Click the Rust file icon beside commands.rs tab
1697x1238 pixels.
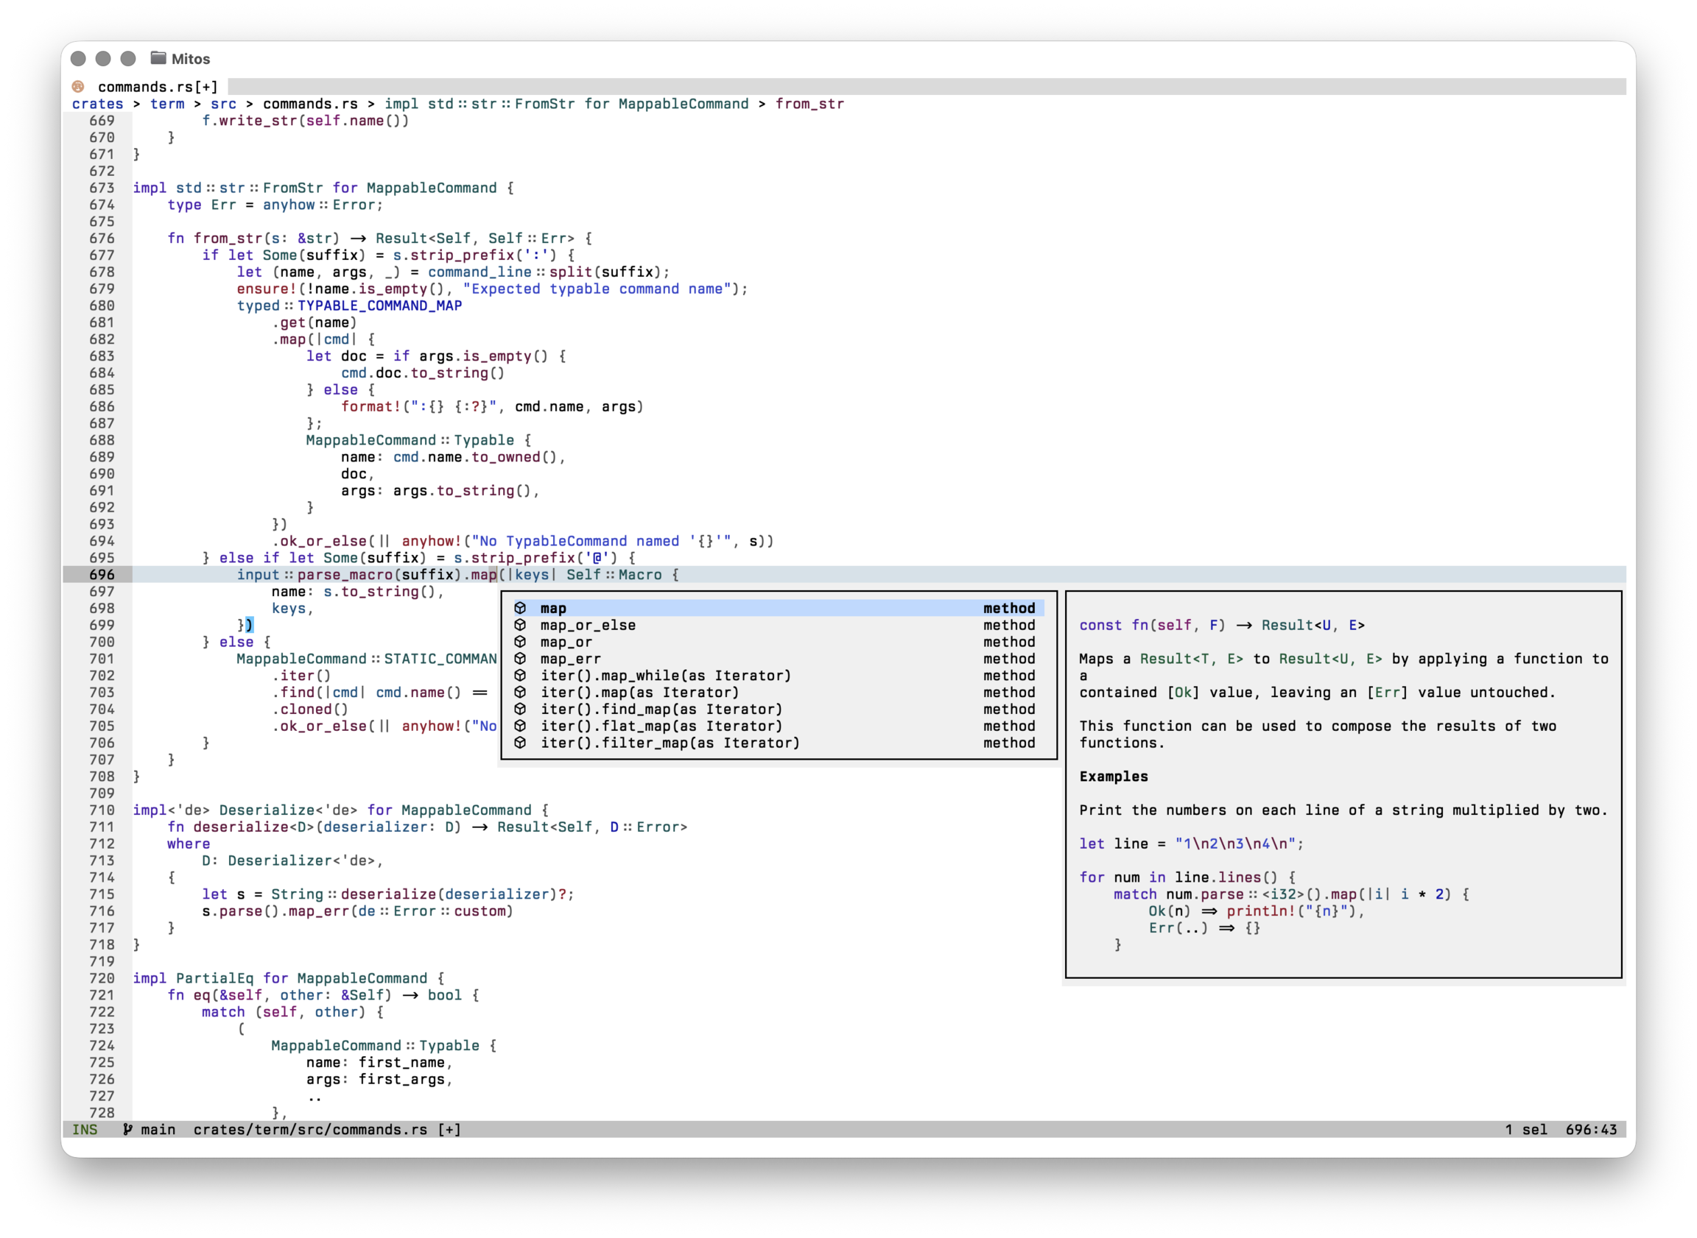coord(78,87)
